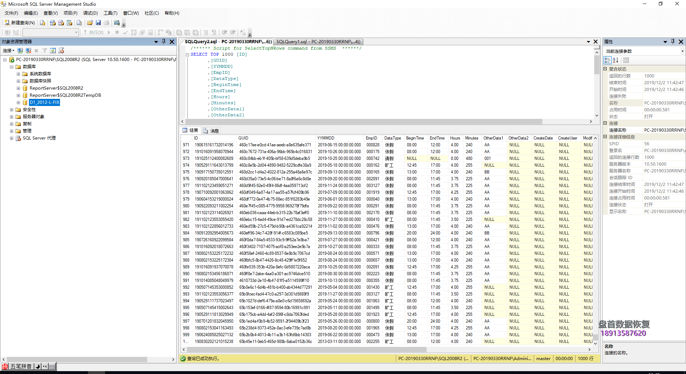Open a SQL Server Compact query

(79, 23)
